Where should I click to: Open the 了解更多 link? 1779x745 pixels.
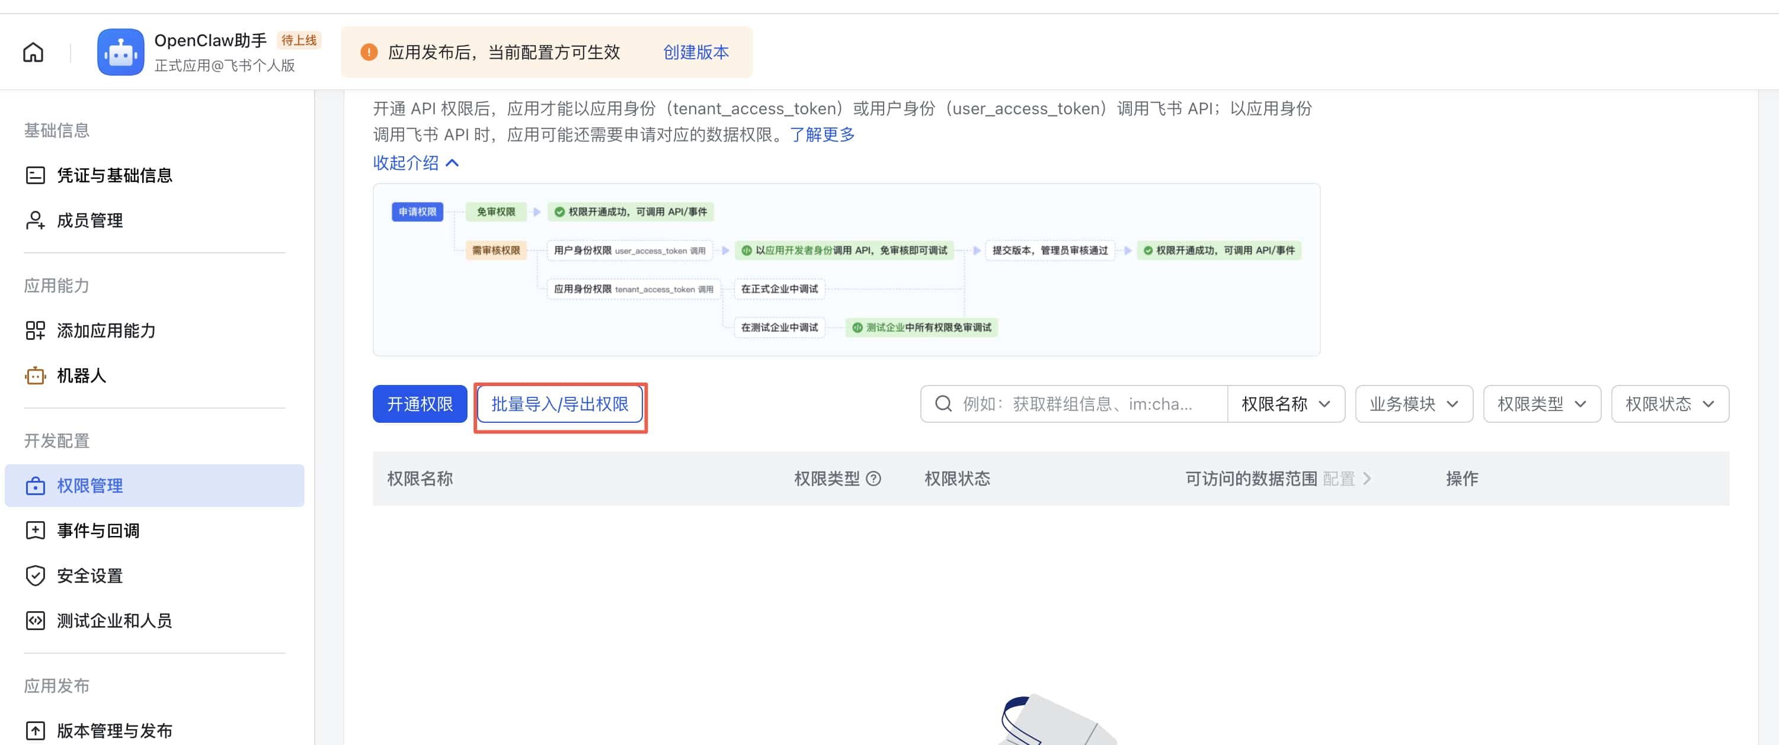(821, 134)
